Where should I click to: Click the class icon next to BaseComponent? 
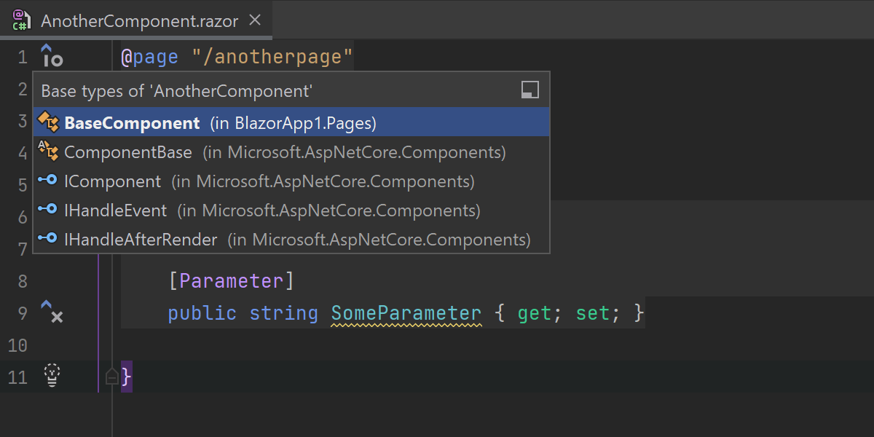tap(48, 122)
